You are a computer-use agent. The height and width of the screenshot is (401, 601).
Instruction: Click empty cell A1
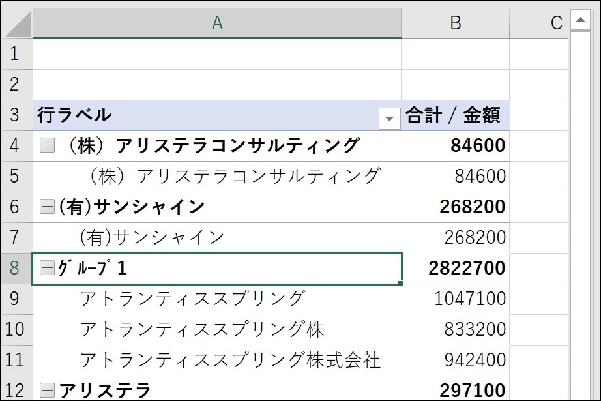pyautogui.click(x=217, y=54)
